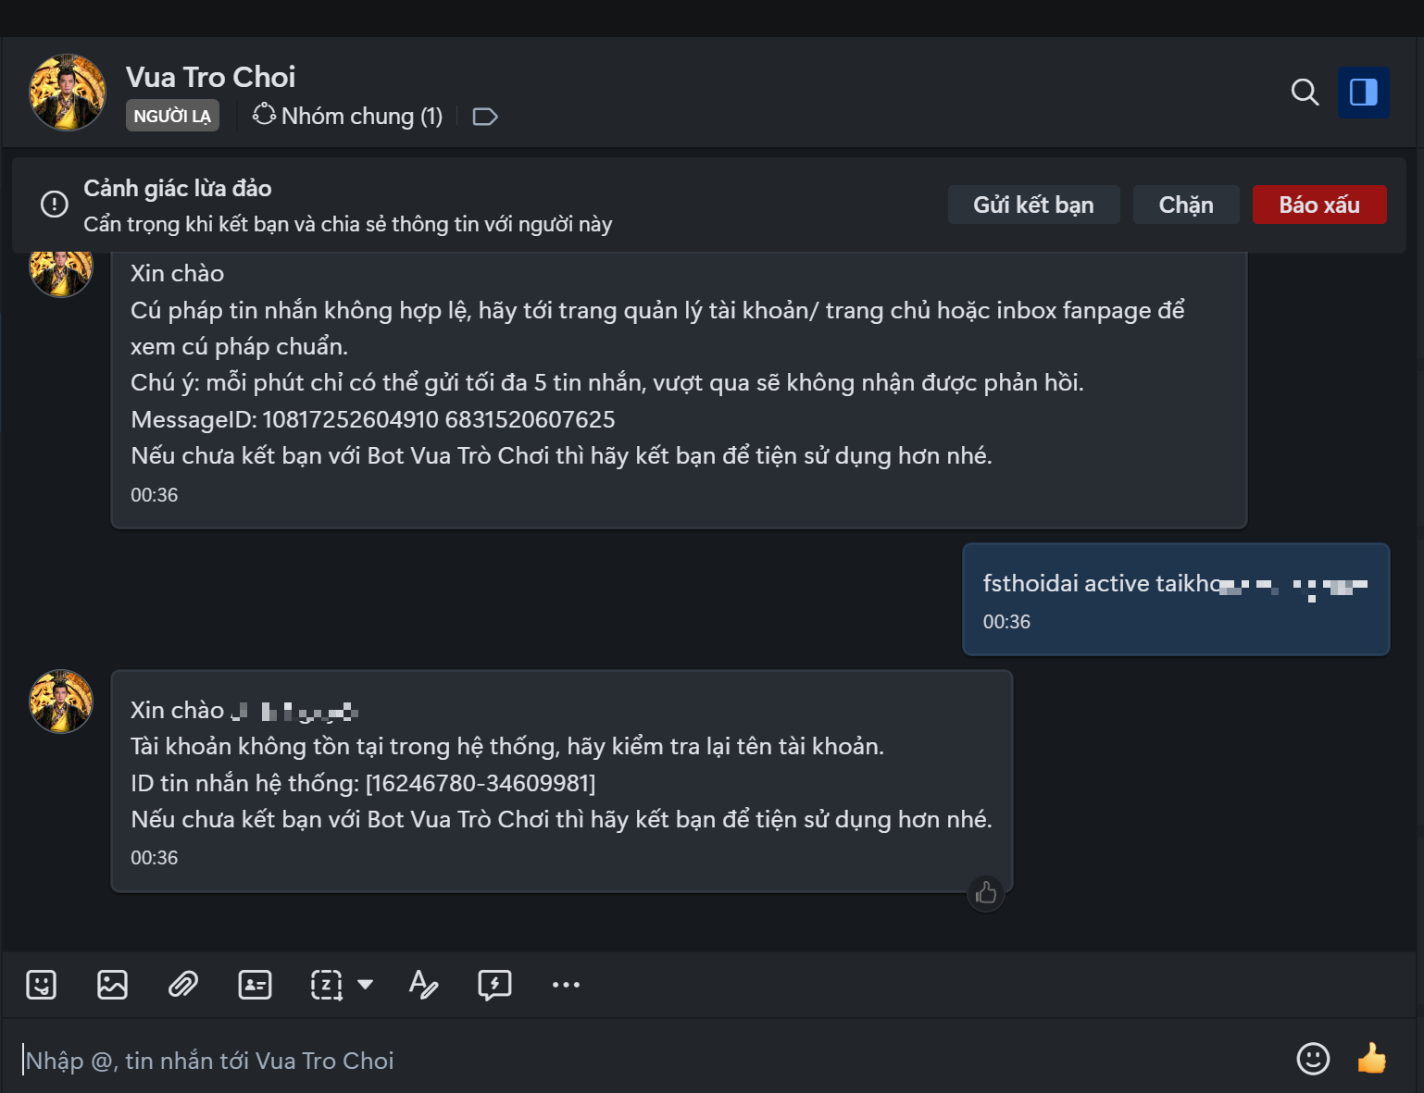Report user via Báo xấu button
This screenshot has height=1093, width=1424.
tap(1319, 205)
